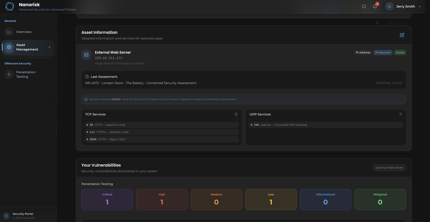The width and height of the screenshot is (430, 222).
Task: Open the search magnifier icon
Action: click(364, 6)
